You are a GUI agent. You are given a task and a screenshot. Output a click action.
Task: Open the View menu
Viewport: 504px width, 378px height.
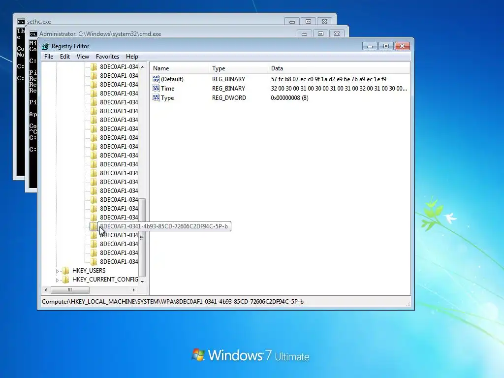point(83,57)
